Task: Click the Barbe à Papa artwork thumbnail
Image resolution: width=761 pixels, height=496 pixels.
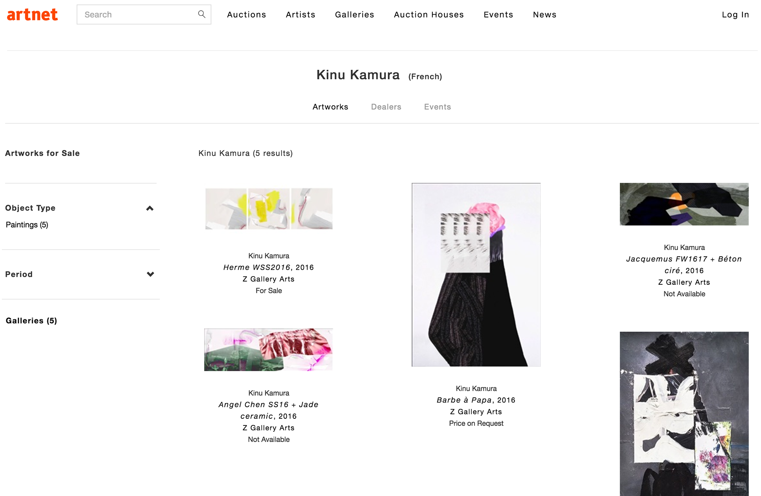Action: click(476, 274)
